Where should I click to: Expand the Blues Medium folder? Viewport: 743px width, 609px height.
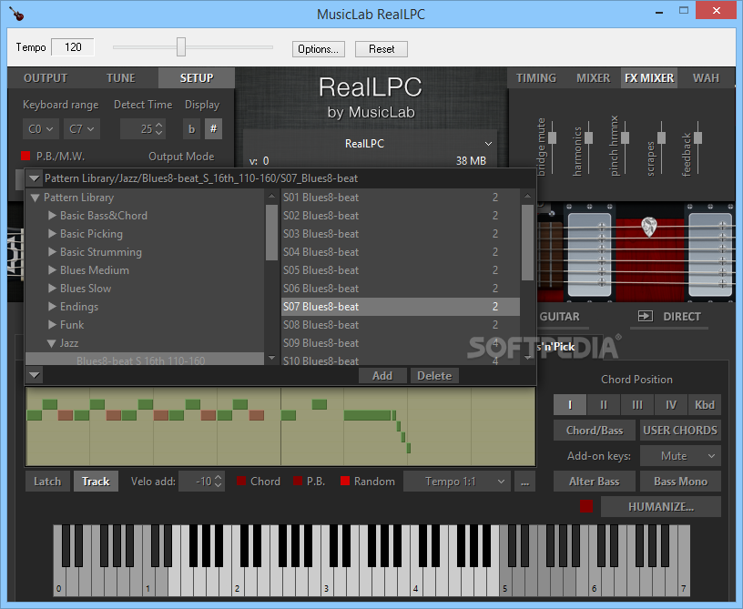[x=52, y=270]
